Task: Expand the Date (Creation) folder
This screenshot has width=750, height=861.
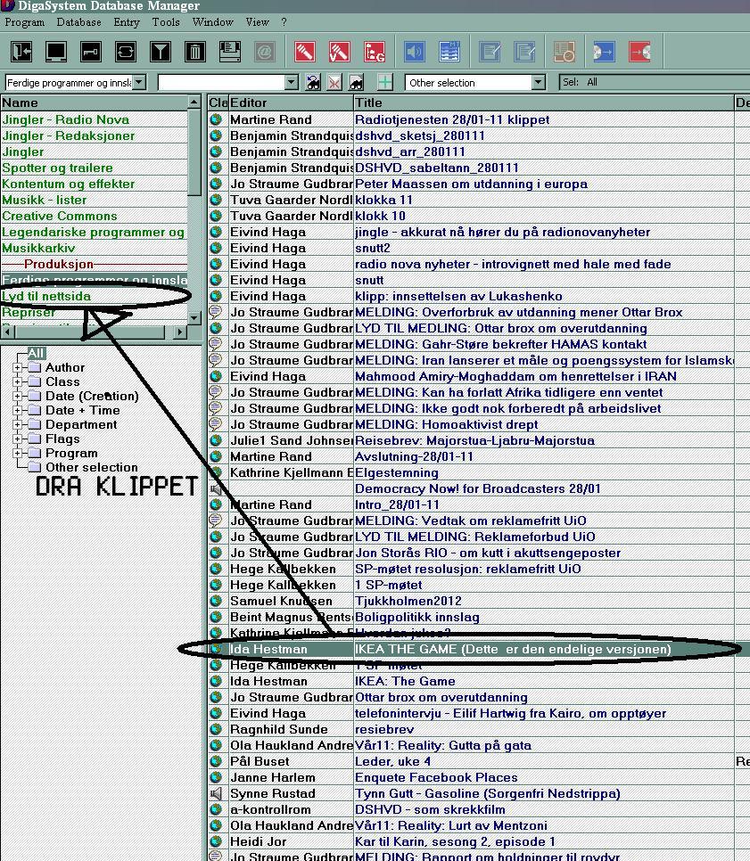Action: pos(18,396)
